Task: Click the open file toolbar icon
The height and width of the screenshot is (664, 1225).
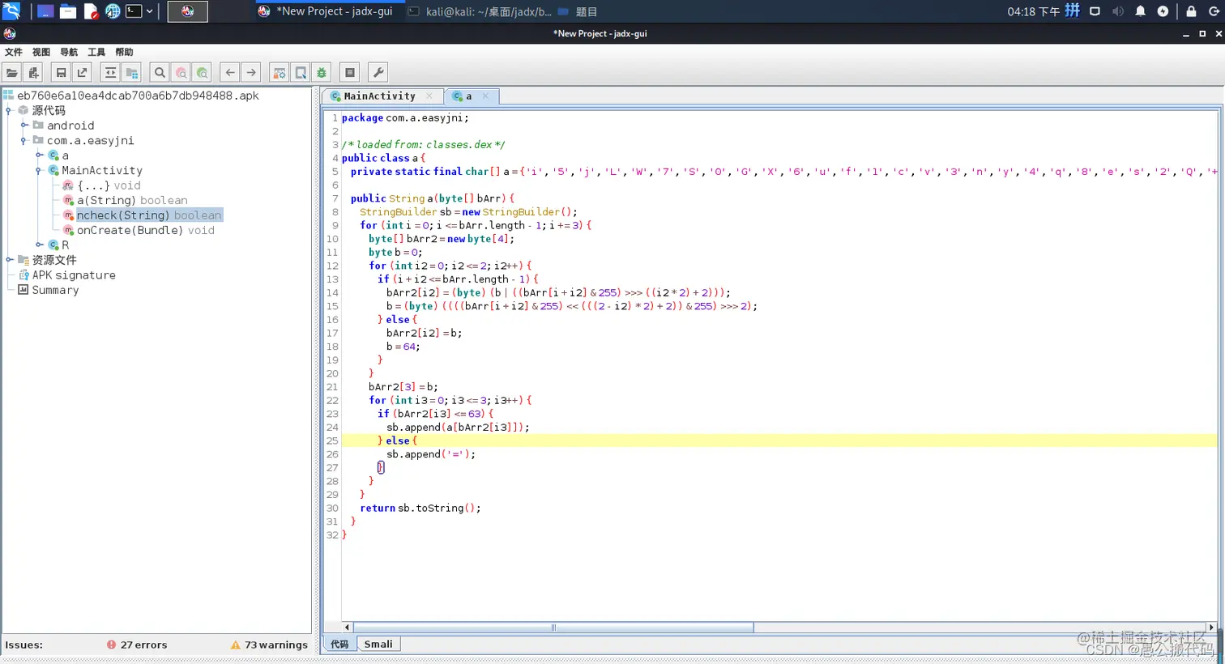Action: tap(12, 73)
